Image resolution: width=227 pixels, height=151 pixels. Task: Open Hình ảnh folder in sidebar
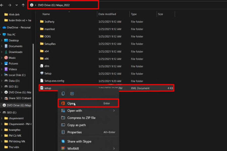pos(12,14)
